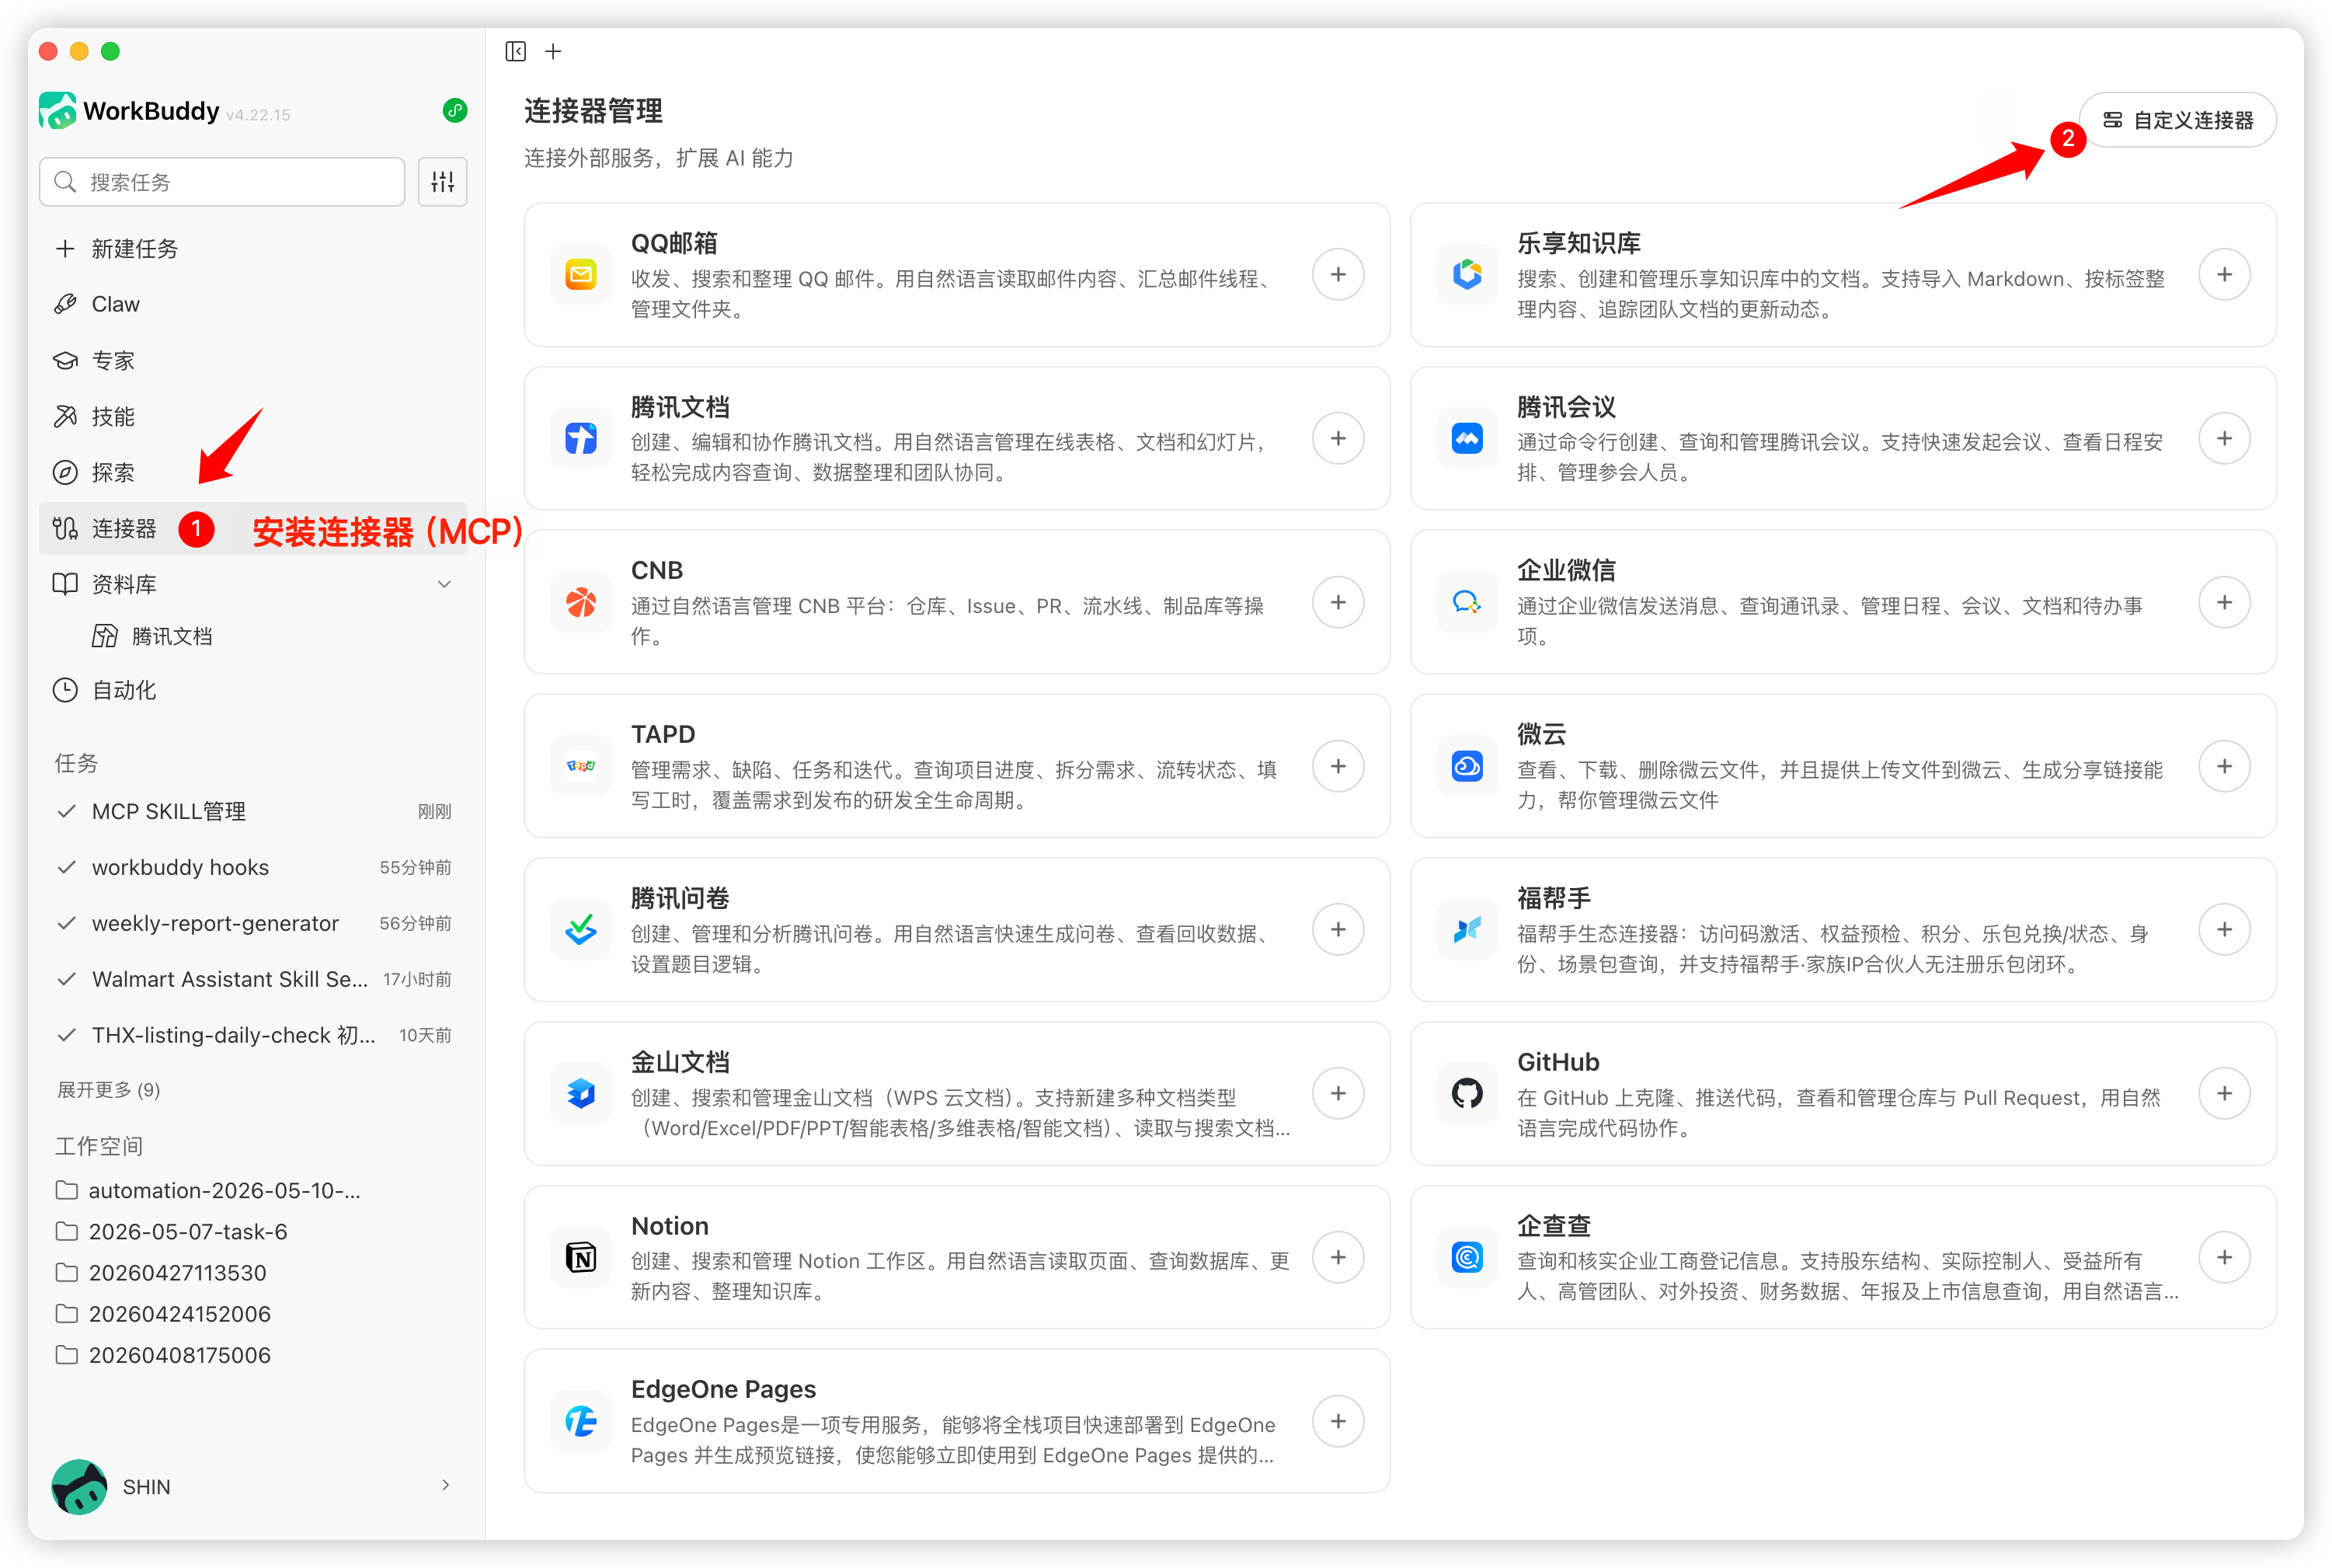Open task weekly-report-generator

[x=253, y=924]
